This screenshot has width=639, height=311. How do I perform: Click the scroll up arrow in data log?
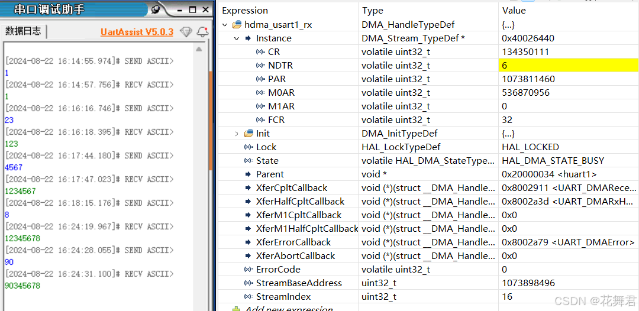[199, 50]
